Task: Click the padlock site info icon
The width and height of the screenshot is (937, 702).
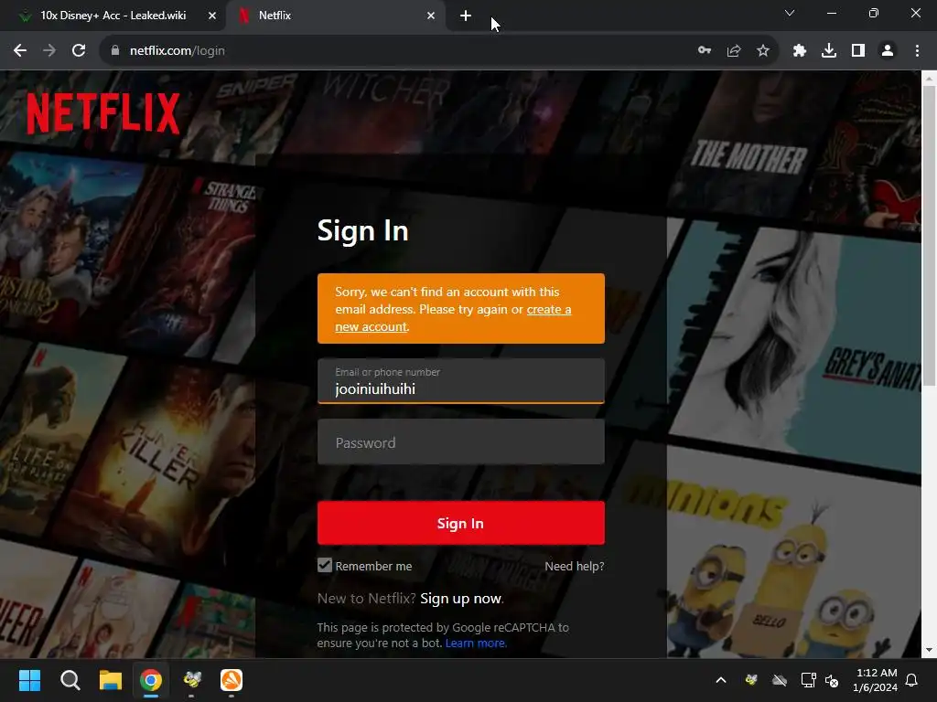Action: pos(115,51)
